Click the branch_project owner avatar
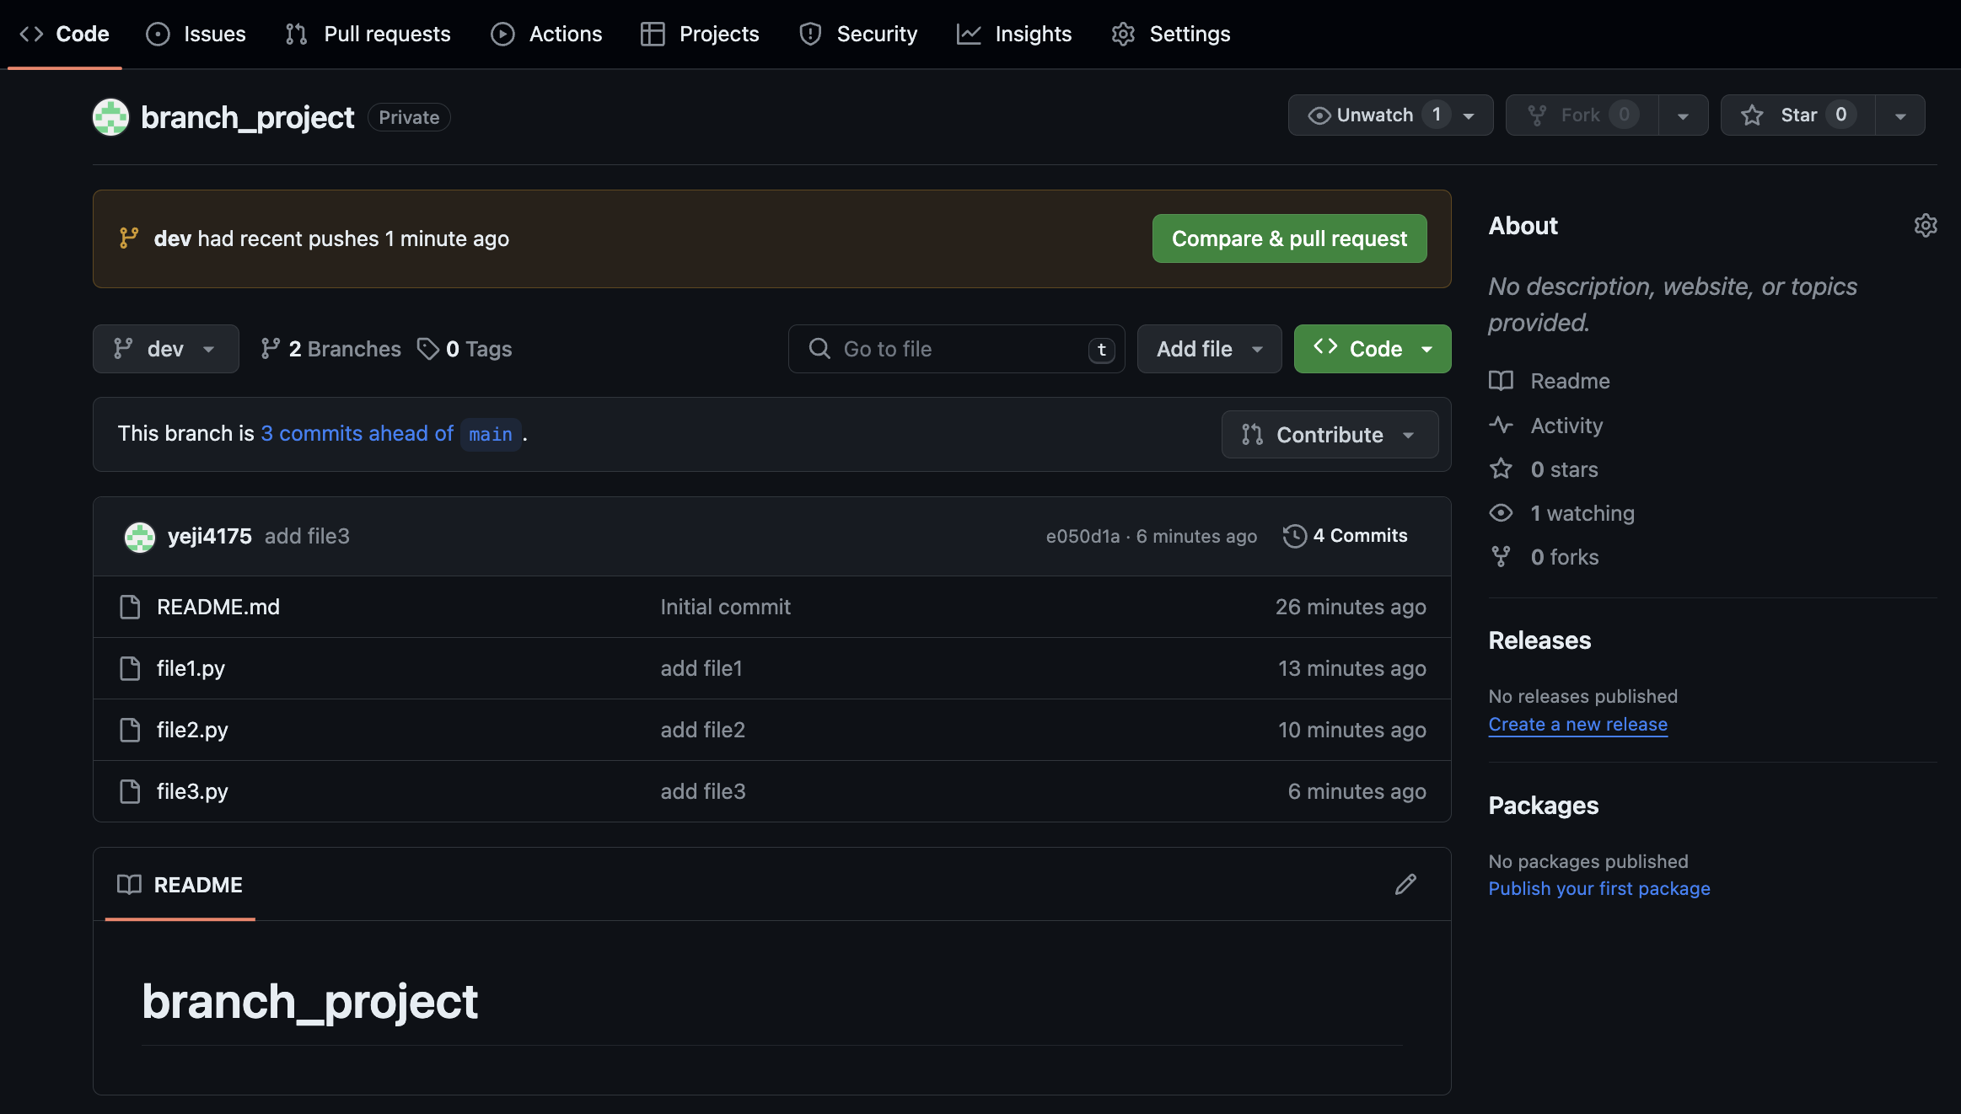The image size is (1961, 1114). 110,117
